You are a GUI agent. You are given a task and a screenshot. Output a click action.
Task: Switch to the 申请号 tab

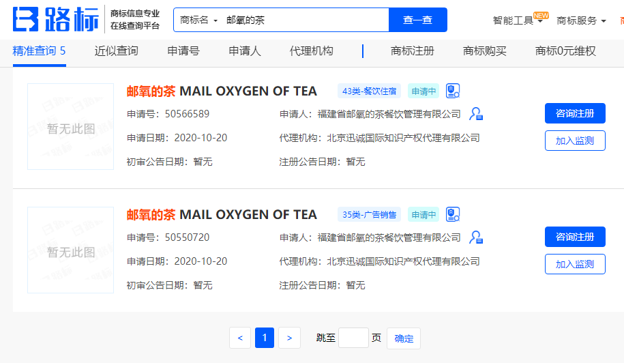coord(183,51)
